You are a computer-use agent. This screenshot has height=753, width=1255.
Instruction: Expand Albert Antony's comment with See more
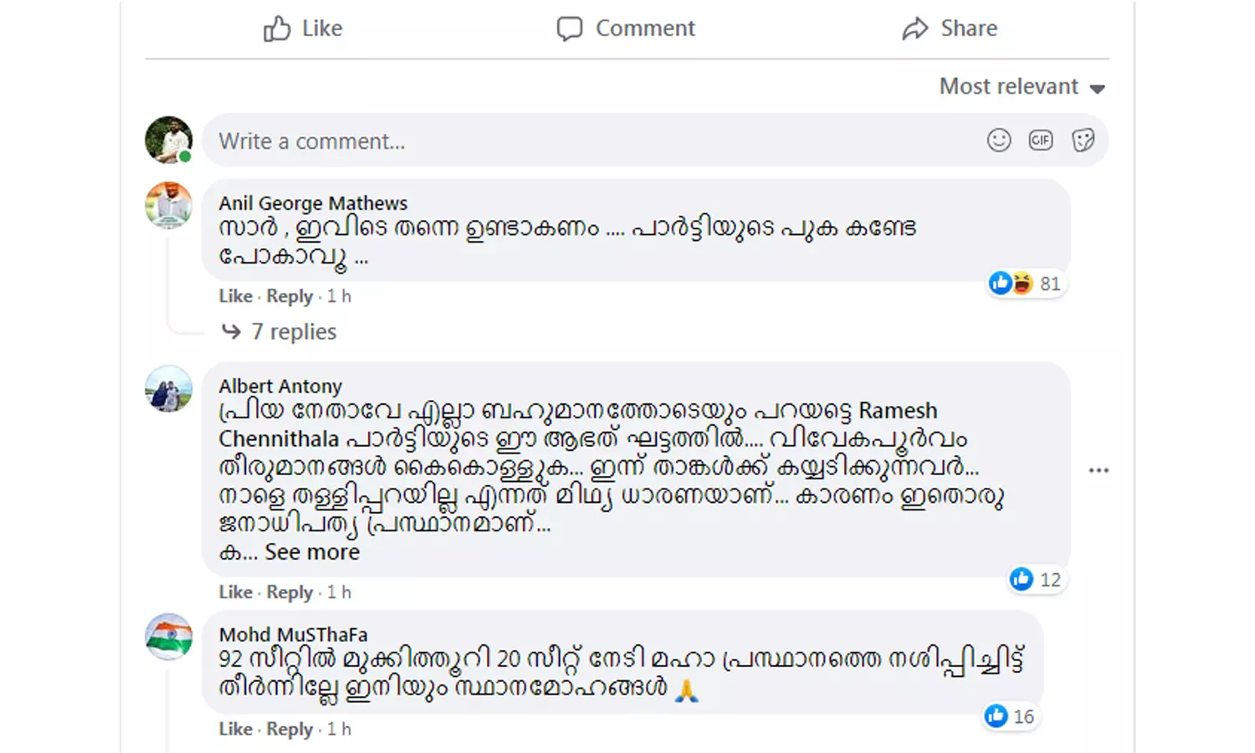pos(311,552)
